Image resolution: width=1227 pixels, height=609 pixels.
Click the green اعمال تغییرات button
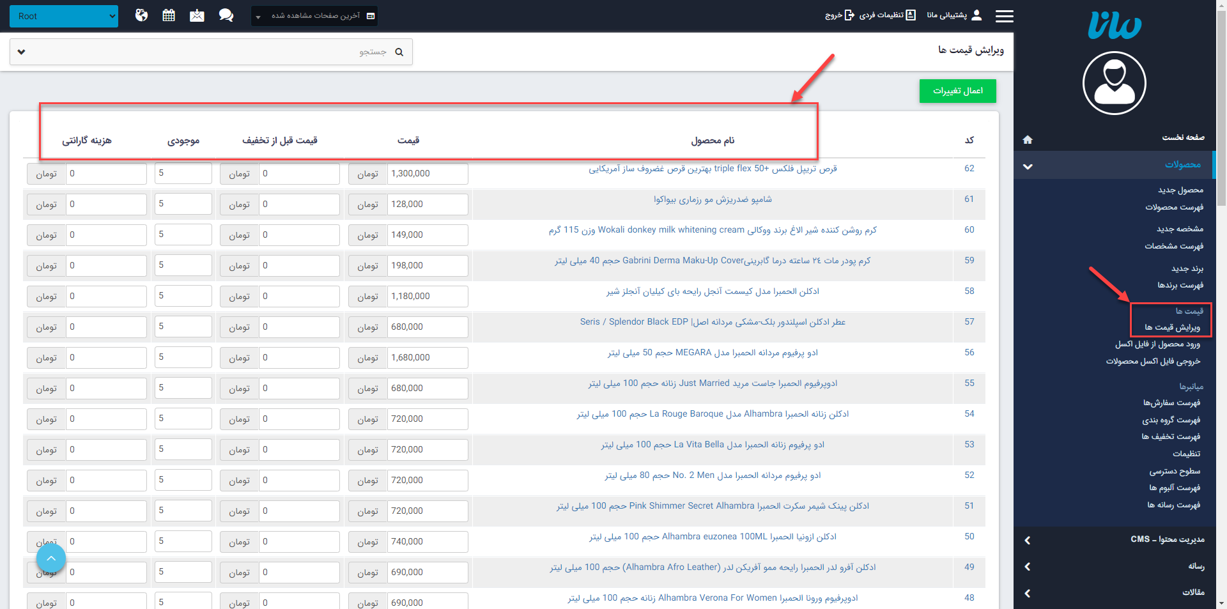coord(957,91)
